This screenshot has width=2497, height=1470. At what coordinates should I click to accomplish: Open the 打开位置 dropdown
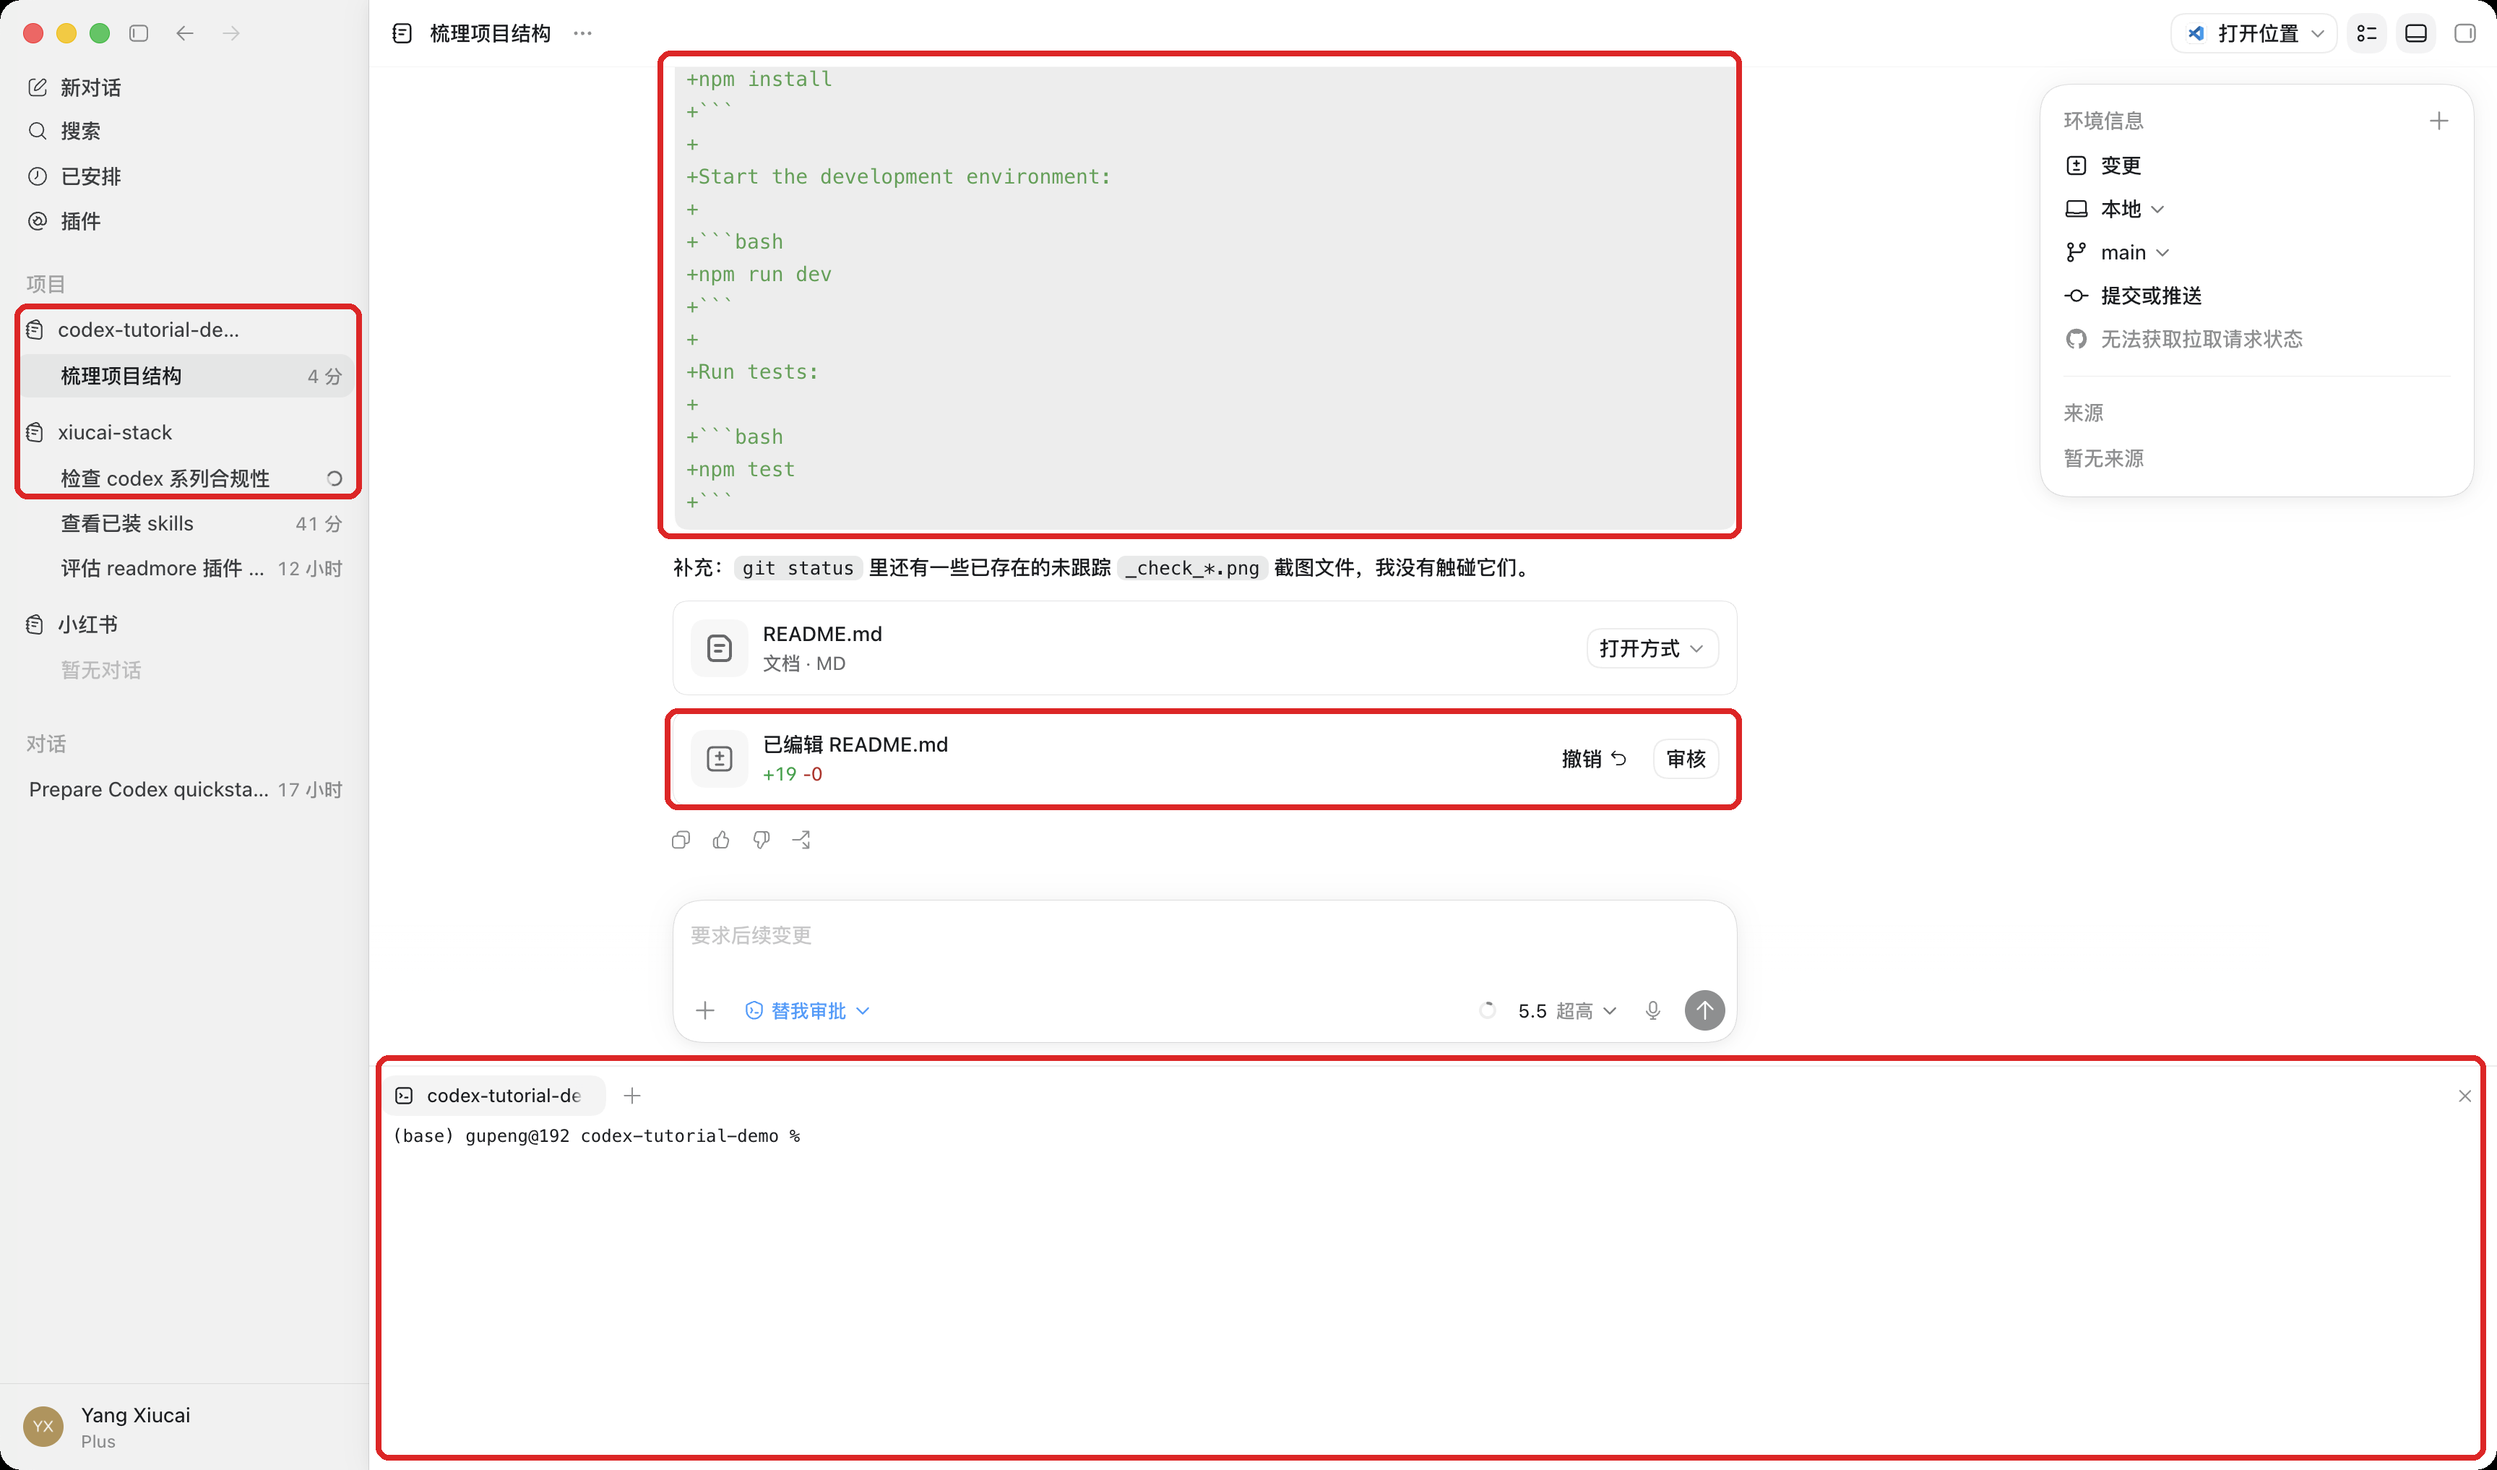(2254, 33)
